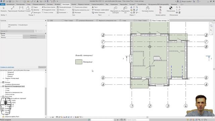Choose the Угловой dimension tool
215x121 pixels.
pyautogui.click(x=28, y=9)
